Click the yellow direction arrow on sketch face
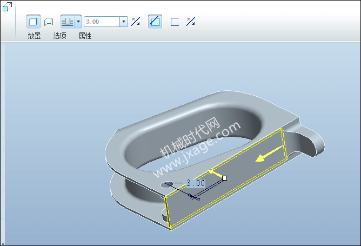Viewport: 361px width, 246px height. click(269, 154)
